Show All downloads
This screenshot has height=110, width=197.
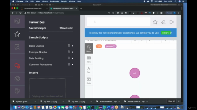click(171, 101)
